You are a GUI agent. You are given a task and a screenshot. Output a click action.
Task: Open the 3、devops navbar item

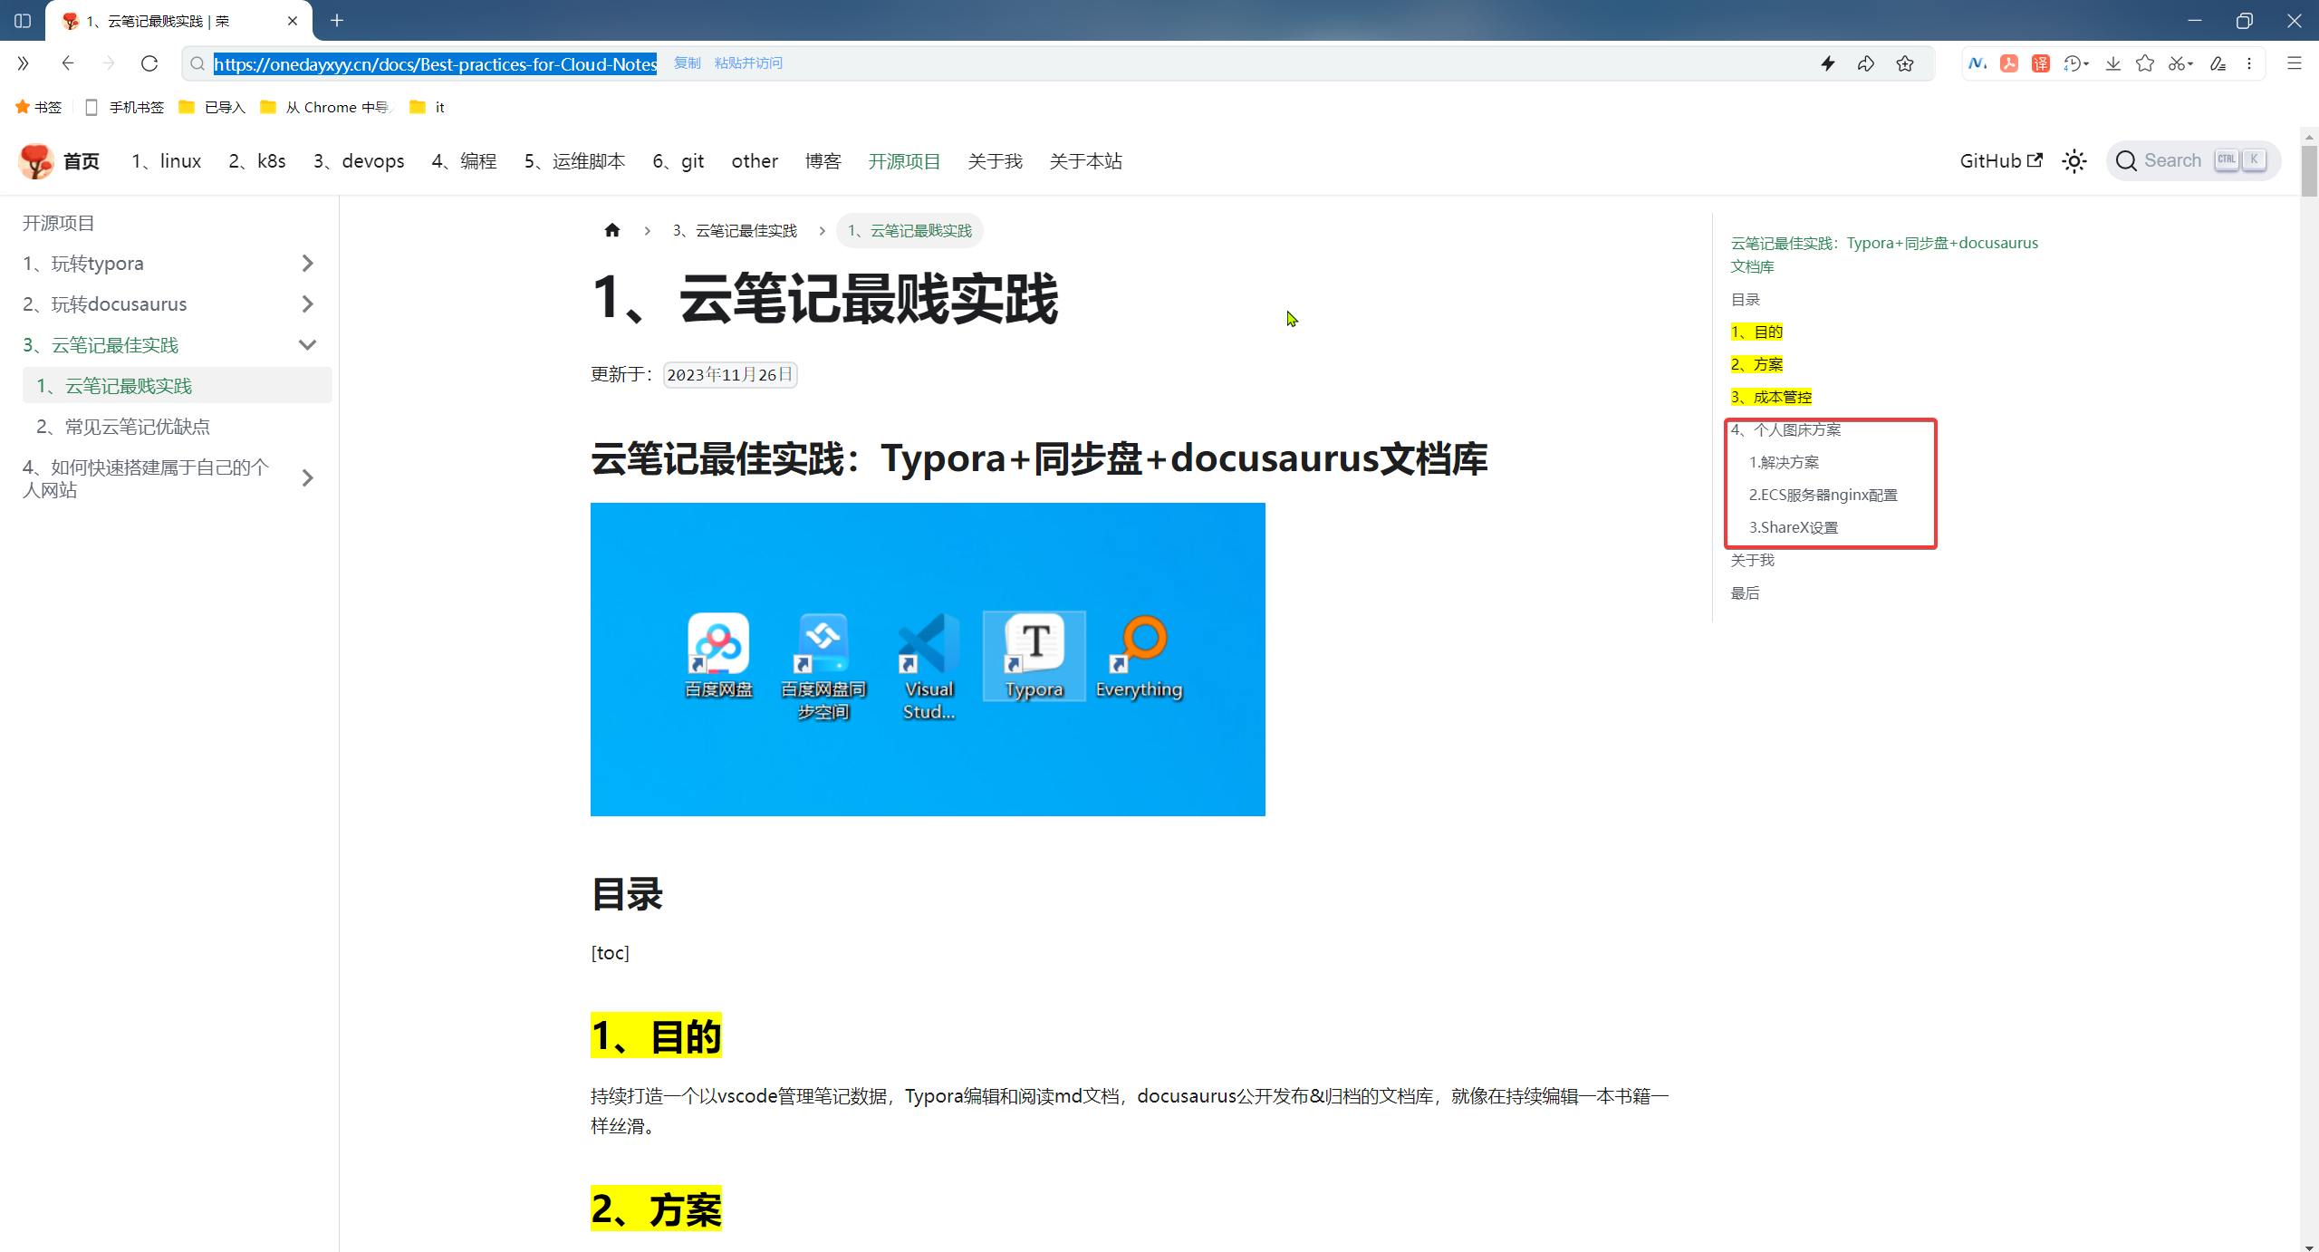pyautogui.click(x=359, y=161)
